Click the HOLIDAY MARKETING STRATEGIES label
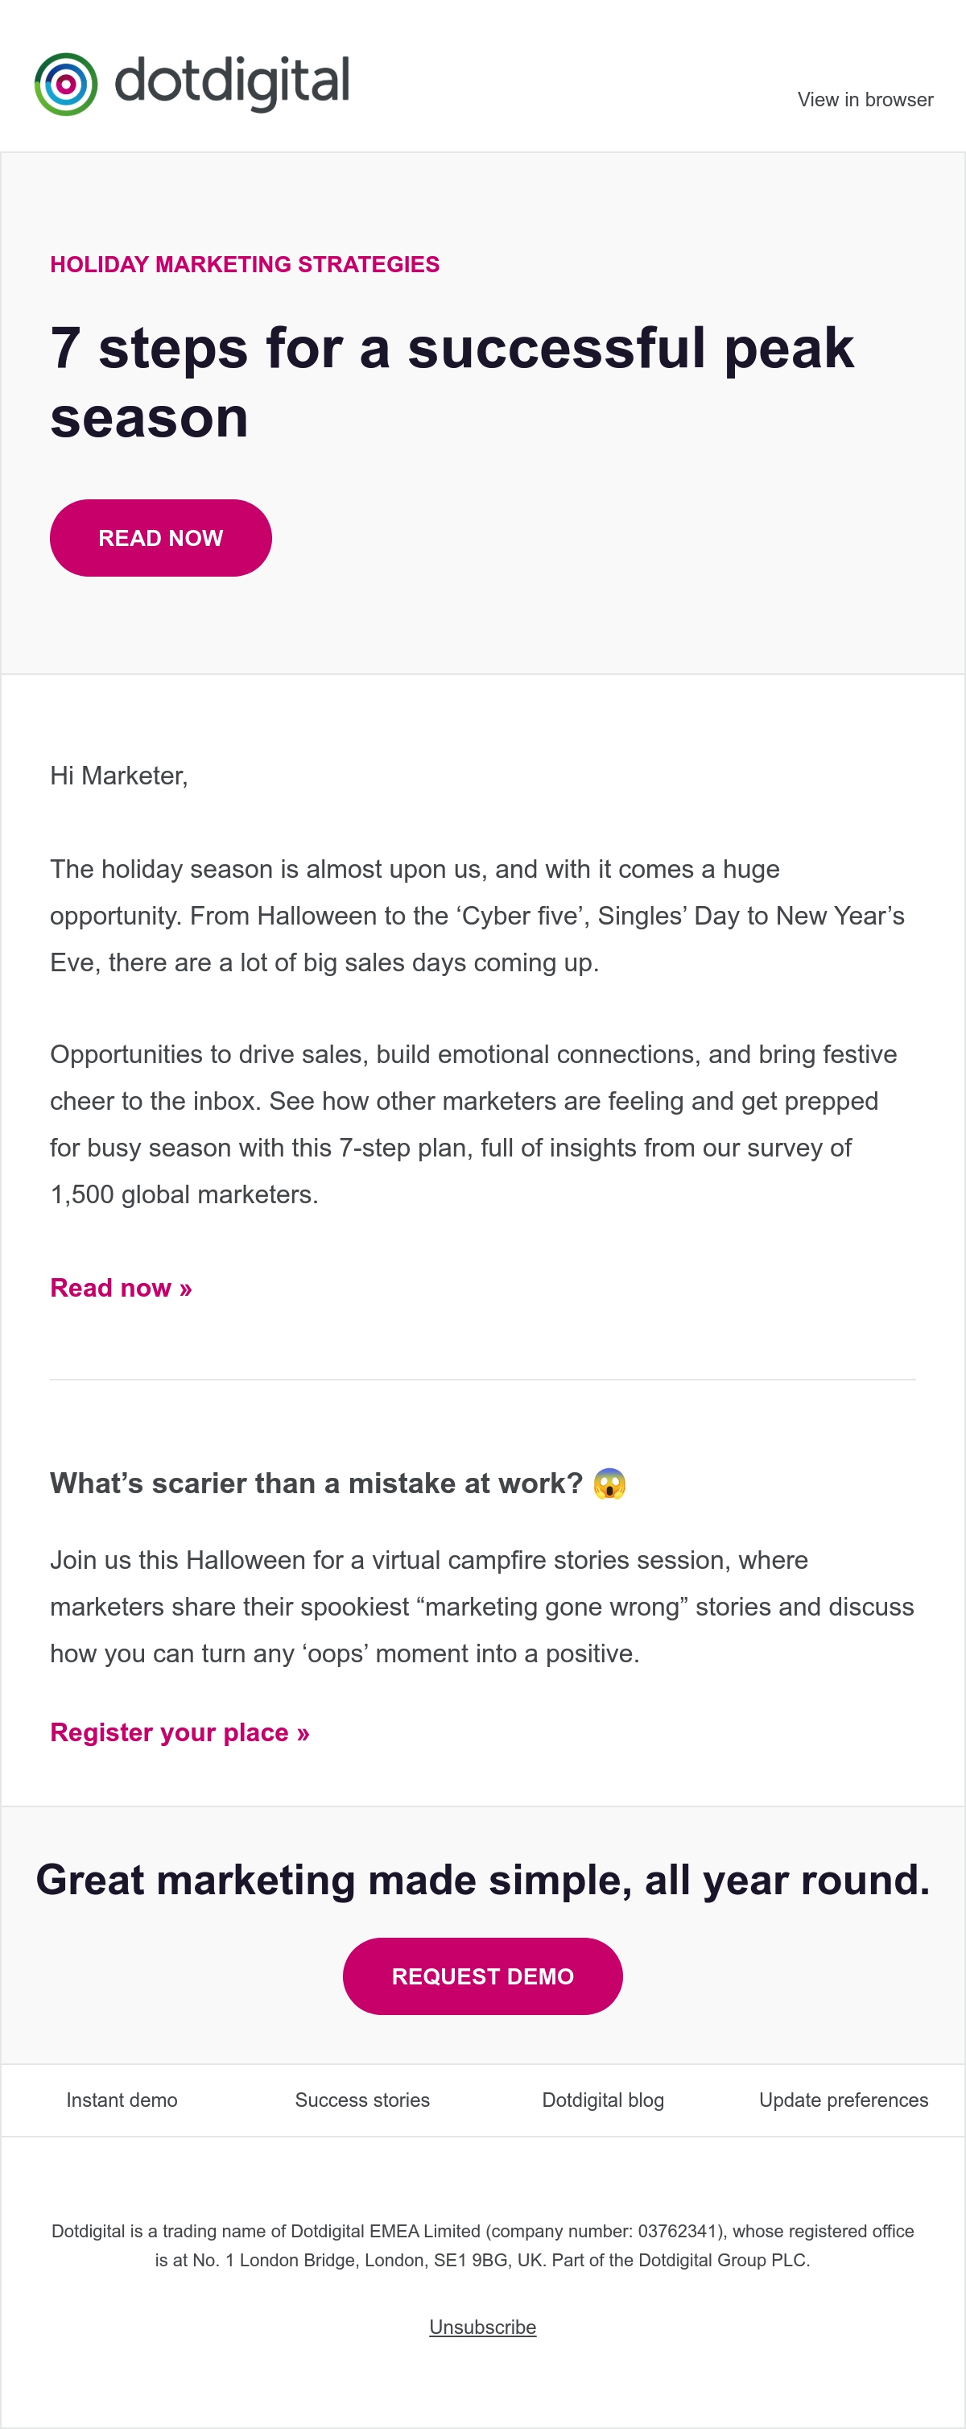The image size is (966, 2429). point(245,264)
